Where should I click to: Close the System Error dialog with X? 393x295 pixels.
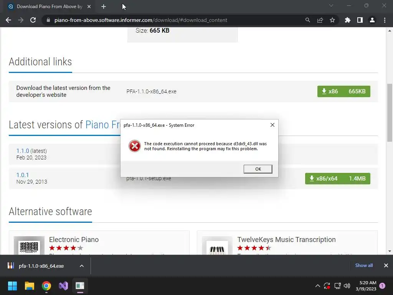[x=272, y=125]
